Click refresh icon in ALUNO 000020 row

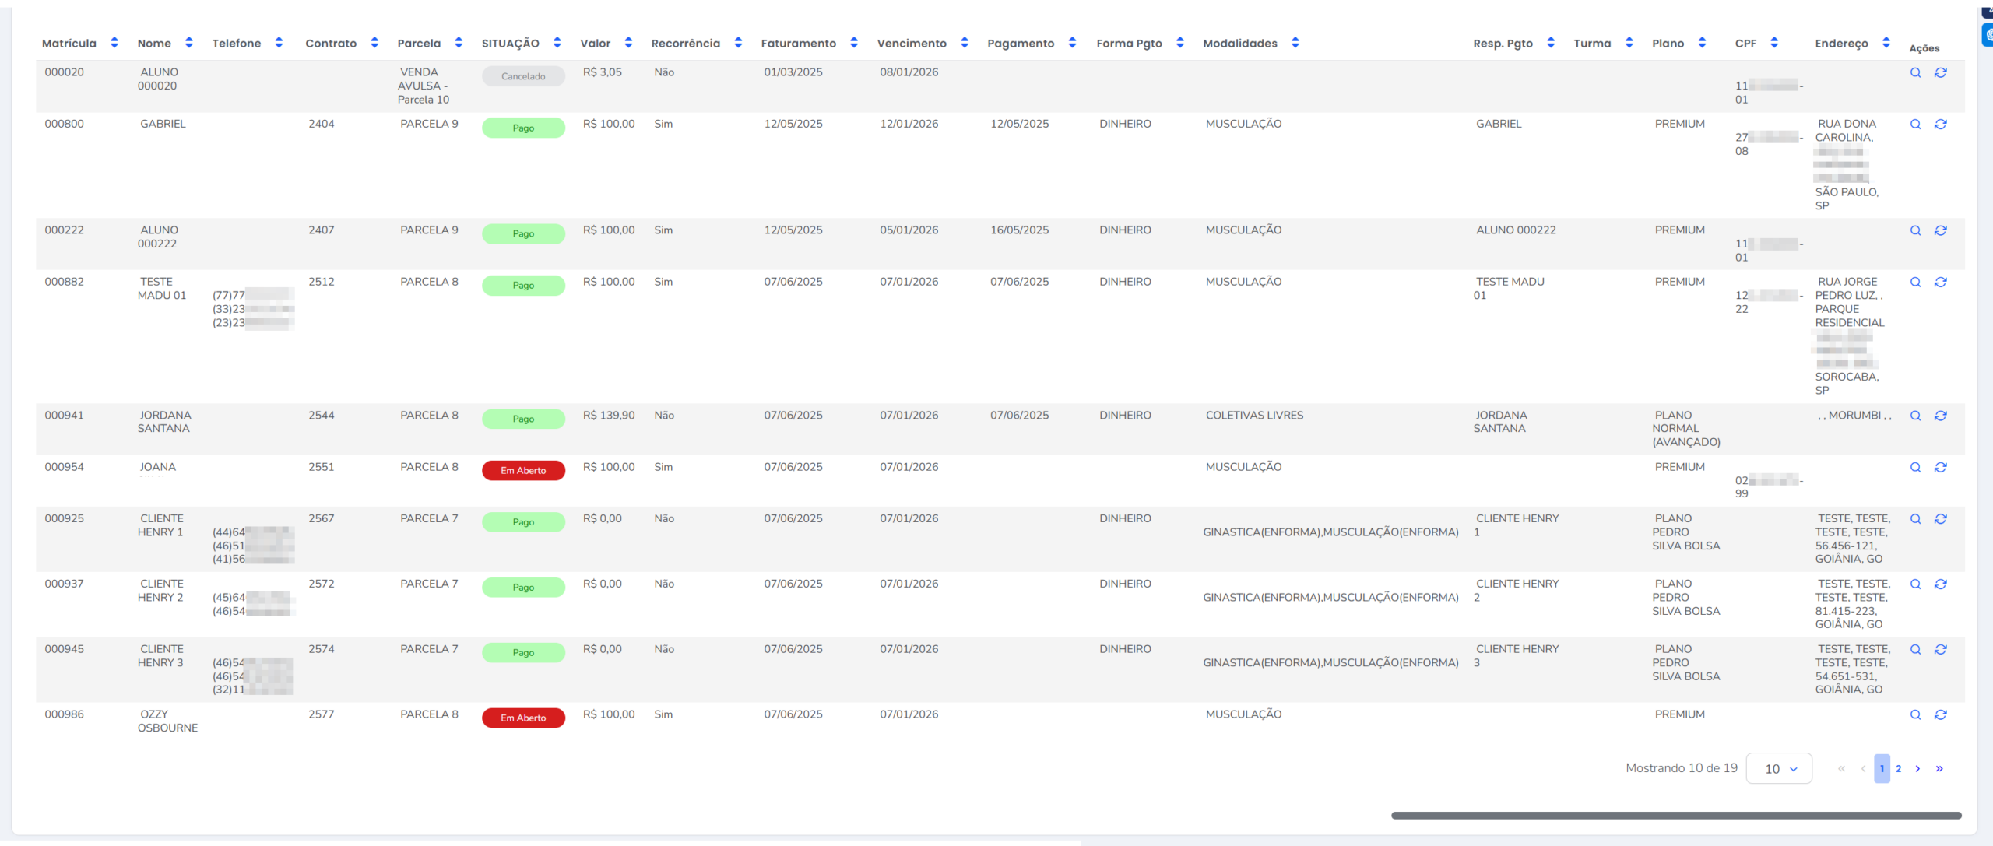(x=1940, y=72)
